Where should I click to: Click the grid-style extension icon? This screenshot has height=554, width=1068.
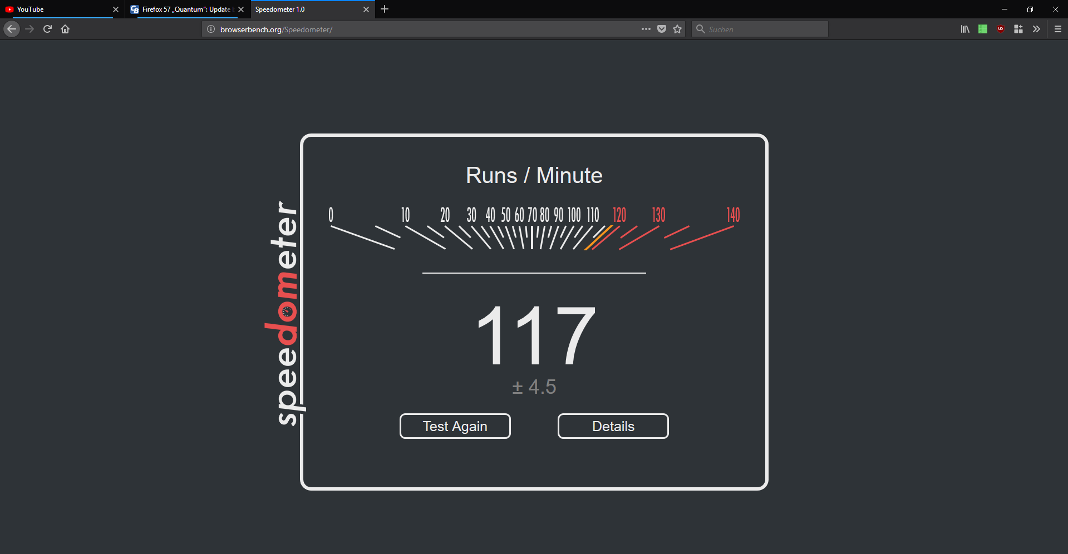(1018, 29)
